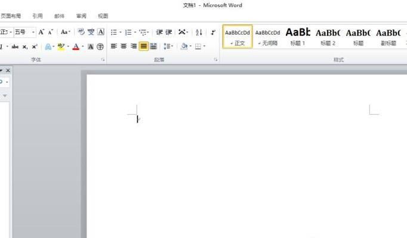The width and height of the screenshot is (407, 238).
Task: Click the Sort button in paragraph group
Action: click(199, 32)
